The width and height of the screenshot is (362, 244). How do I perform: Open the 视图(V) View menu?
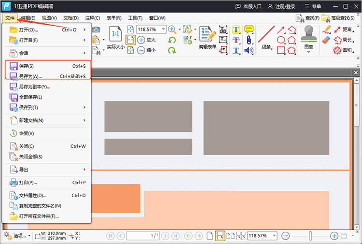coord(49,18)
